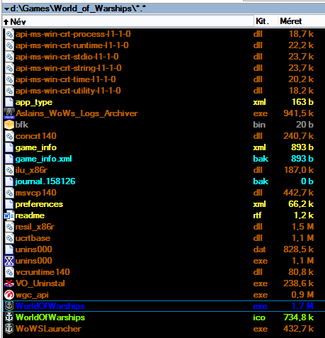325x338 pixels.
Task: Select the file name api-ms-win-crt-stdio-l1-1-0
Action: [x=67, y=57]
